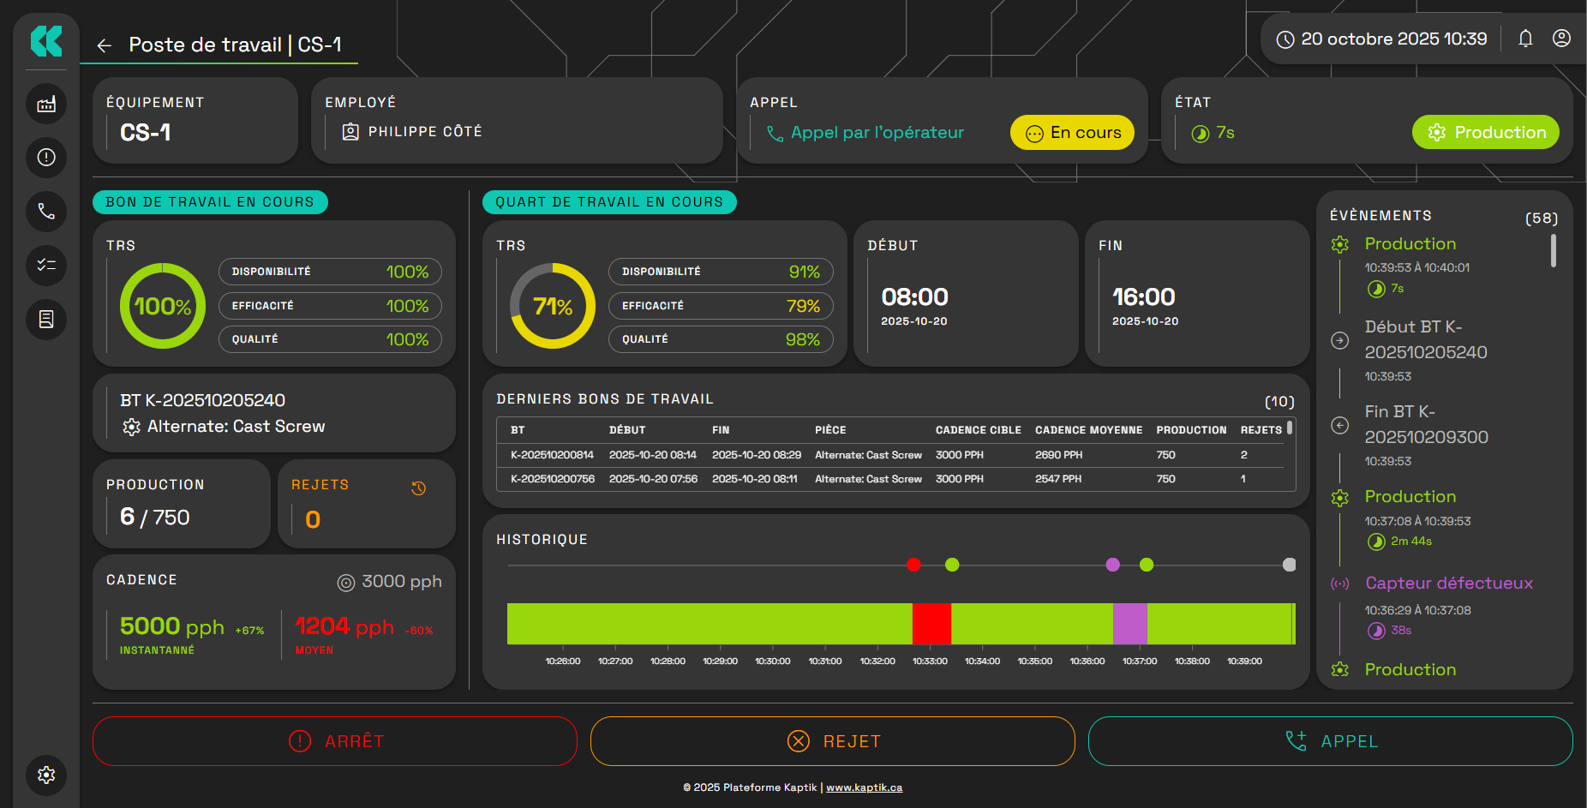Click the PHILIPPE CÔTÉ employee name
This screenshot has width=1587, height=808.
click(425, 132)
